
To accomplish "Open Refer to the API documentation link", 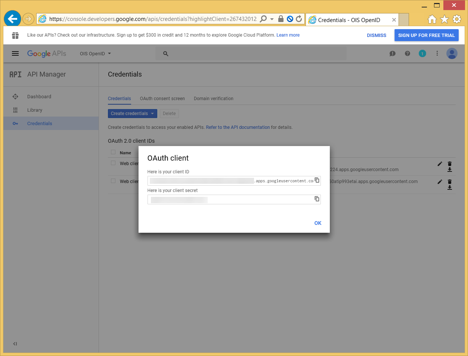I will coord(238,127).
